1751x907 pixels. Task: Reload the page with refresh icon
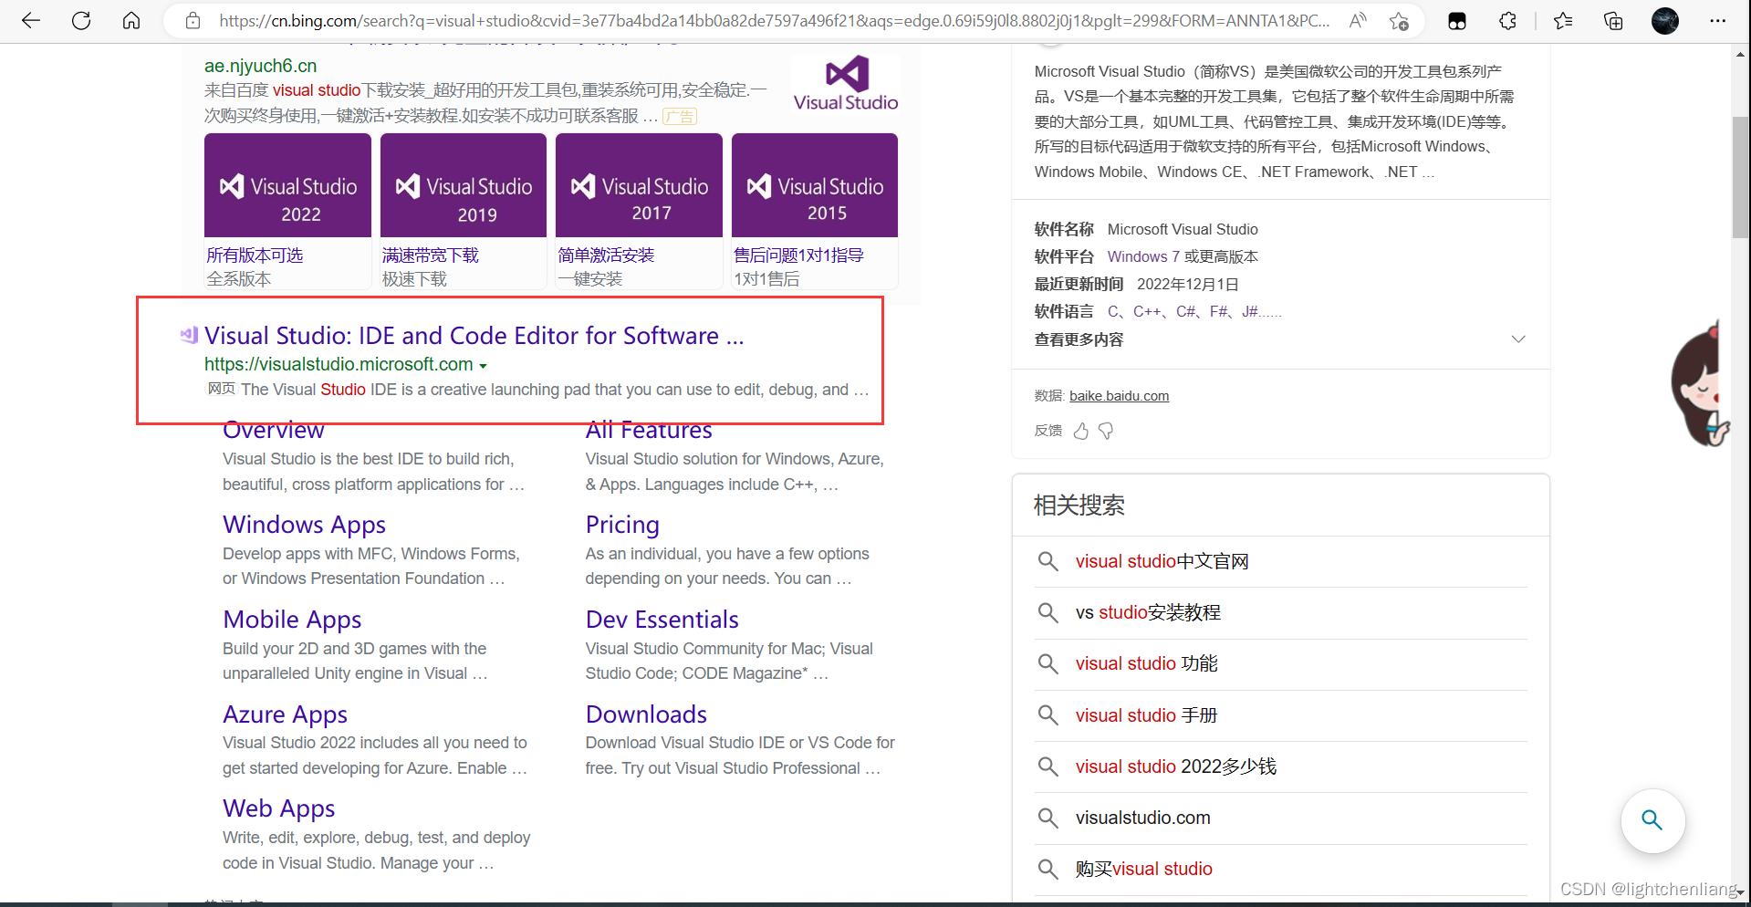[x=81, y=21]
